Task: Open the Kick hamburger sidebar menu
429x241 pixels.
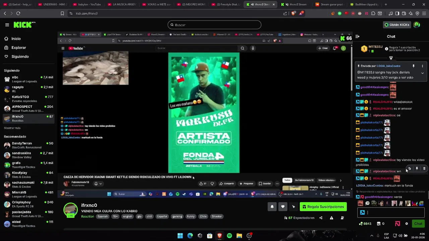Action: (7, 25)
